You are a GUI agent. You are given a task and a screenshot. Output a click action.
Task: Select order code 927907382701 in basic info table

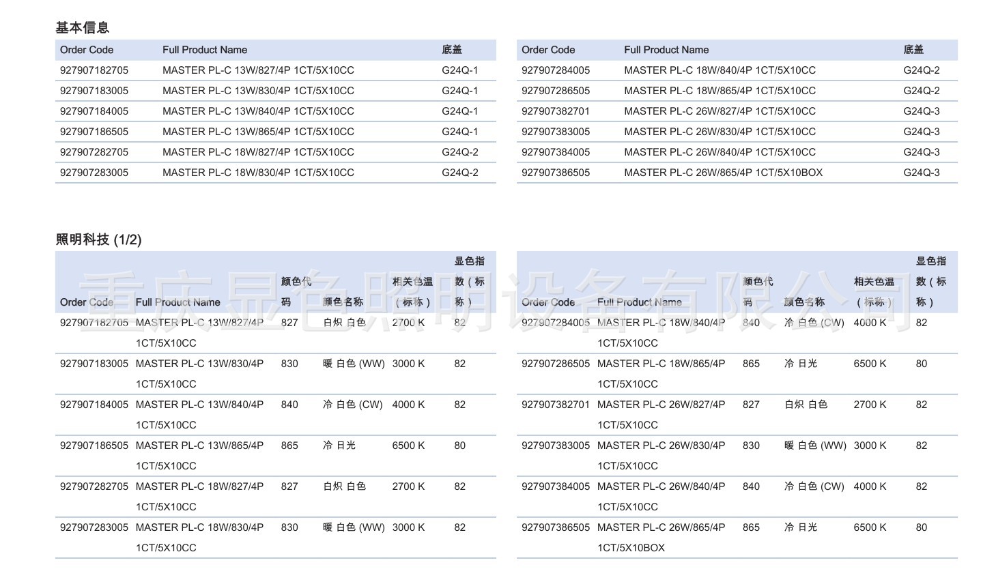tap(556, 111)
